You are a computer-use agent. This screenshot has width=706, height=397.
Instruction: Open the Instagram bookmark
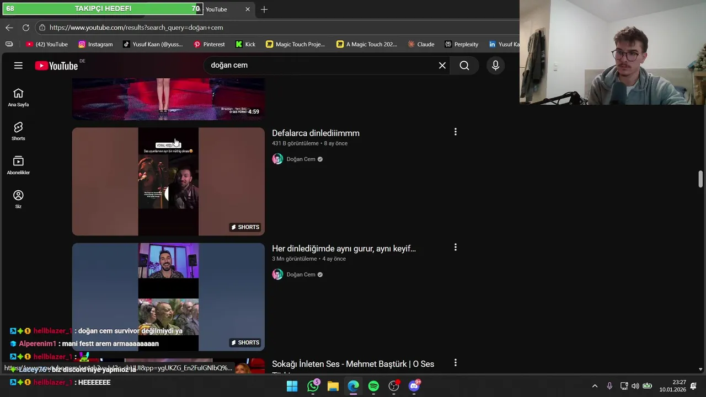95,44
